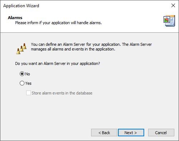Click the golden alarm bells icon
Viewport: 179px width, 141px height.
(22, 49)
